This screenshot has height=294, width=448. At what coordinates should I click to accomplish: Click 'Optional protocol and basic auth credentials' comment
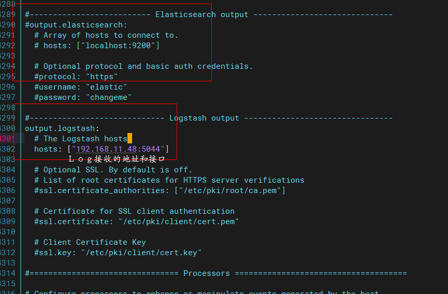pyautogui.click(x=143, y=66)
